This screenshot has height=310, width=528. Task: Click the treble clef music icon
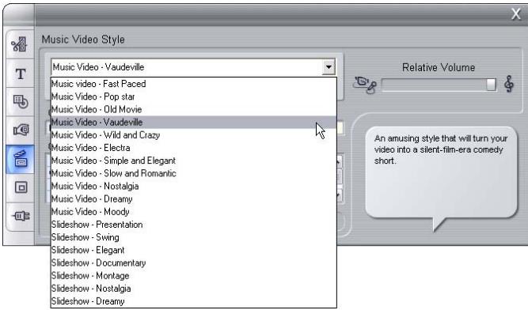tap(509, 83)
